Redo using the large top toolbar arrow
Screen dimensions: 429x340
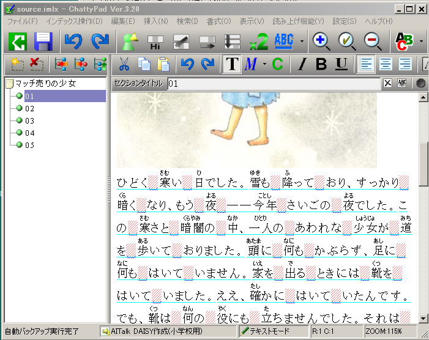click(100, 42)
